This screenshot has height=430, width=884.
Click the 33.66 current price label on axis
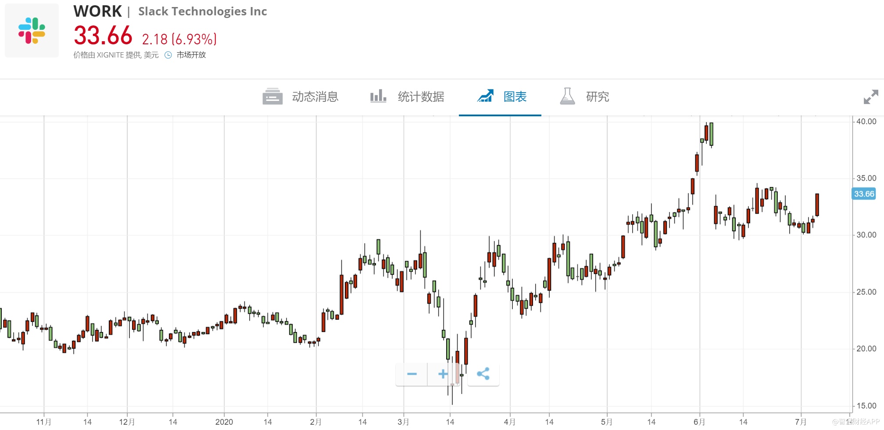click(863, 194)
